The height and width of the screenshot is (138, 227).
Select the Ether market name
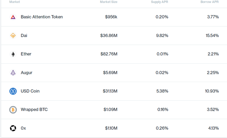pos(26,54)
